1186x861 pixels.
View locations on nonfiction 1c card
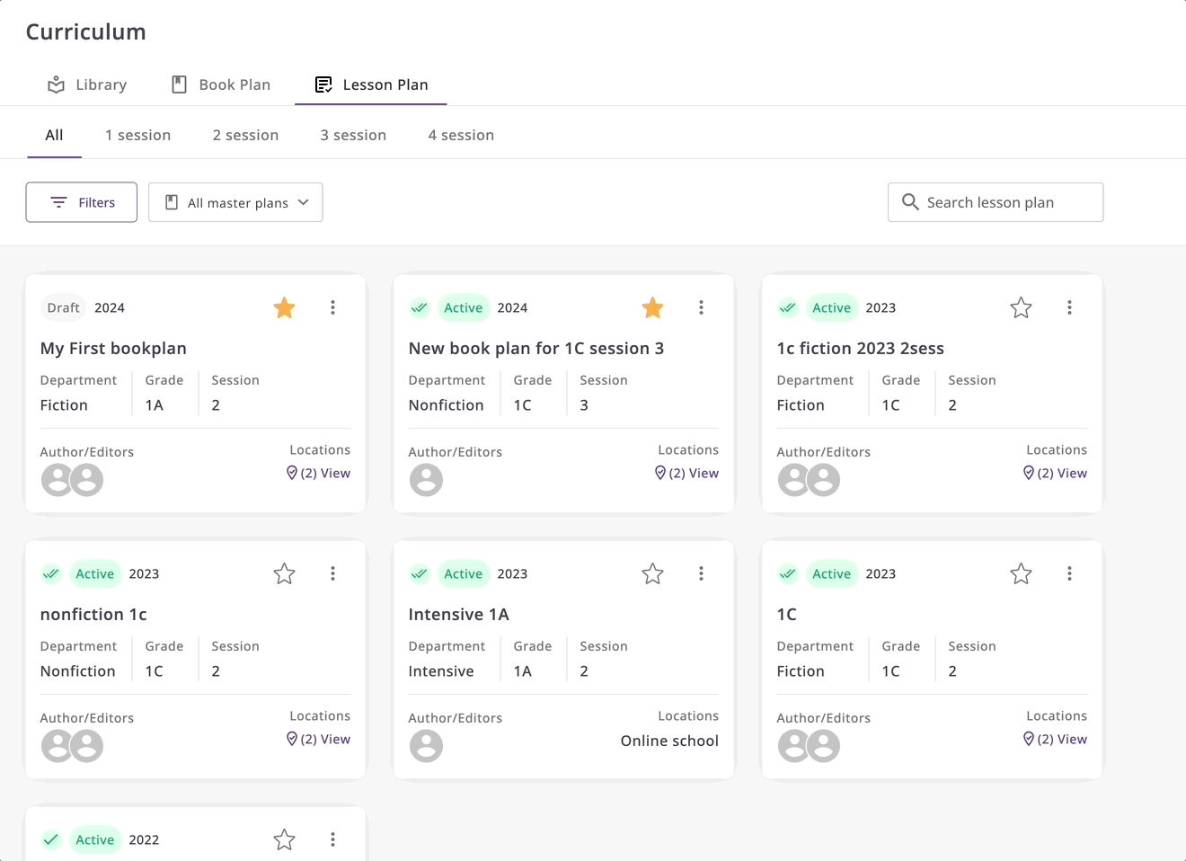coord(319,740)
